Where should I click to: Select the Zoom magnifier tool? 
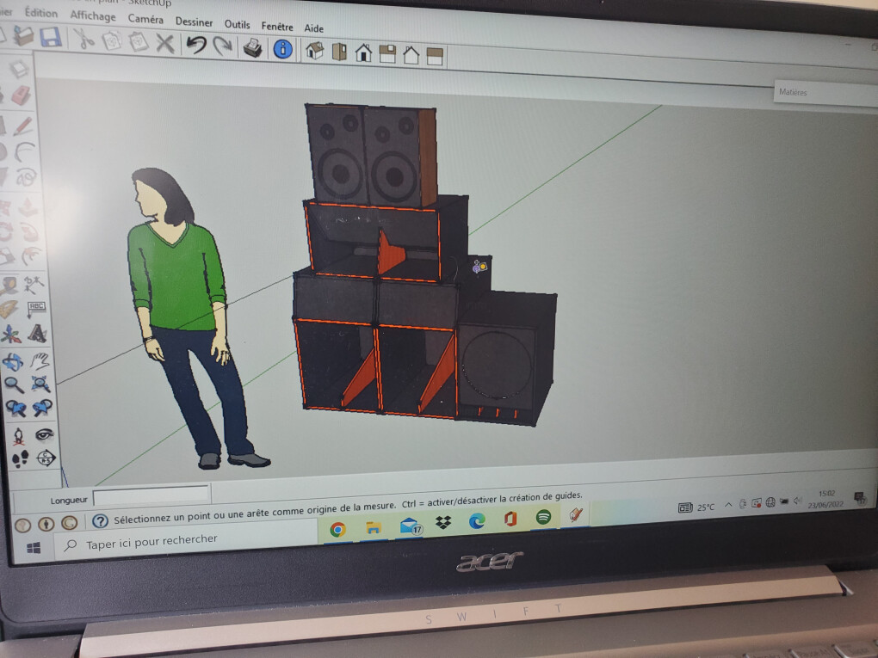coord(14,385)
